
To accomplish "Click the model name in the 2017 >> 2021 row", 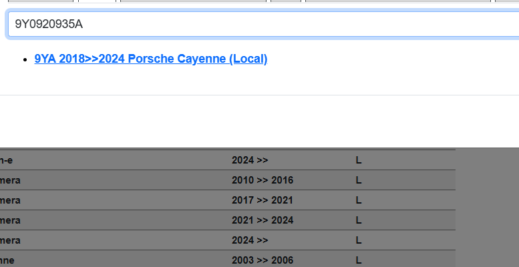I will (10, 200).
